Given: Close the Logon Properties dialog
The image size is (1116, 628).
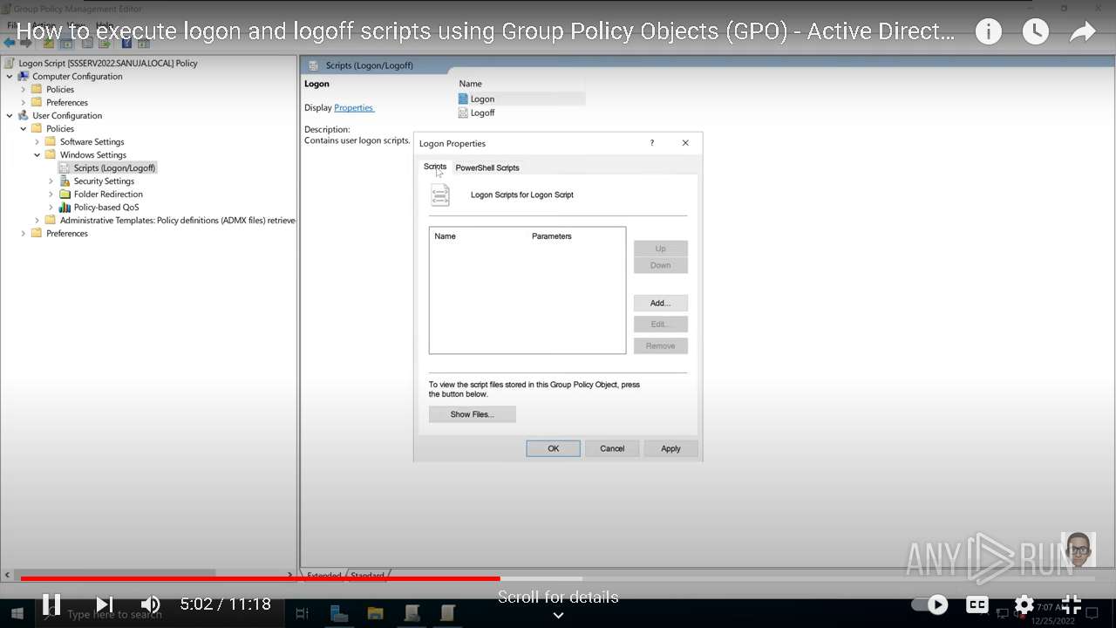Looking at the screenshot, I should pos(685,143).
